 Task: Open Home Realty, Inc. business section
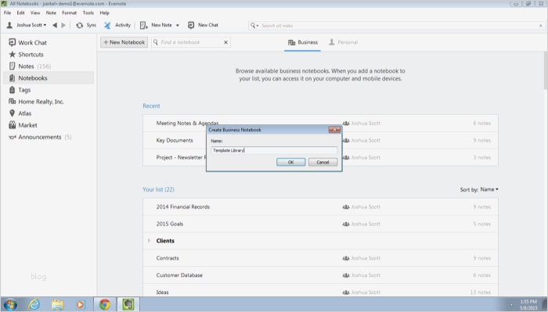click(x=36, y=102)
